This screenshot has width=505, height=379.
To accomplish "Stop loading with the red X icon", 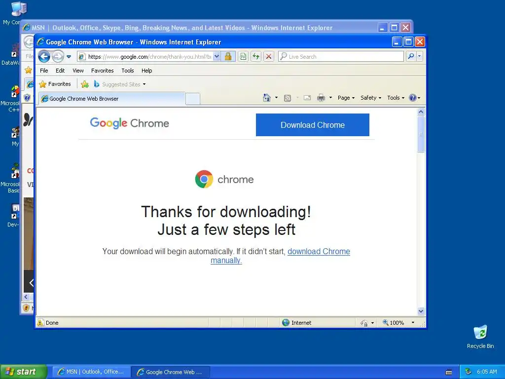I will 269,57.
